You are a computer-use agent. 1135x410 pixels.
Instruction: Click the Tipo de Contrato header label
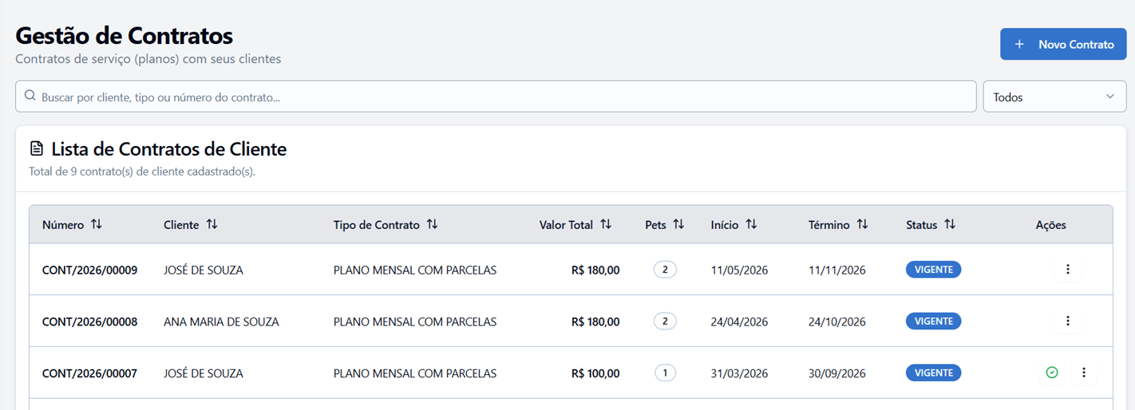pyautogui.click(x=376, y=225)
